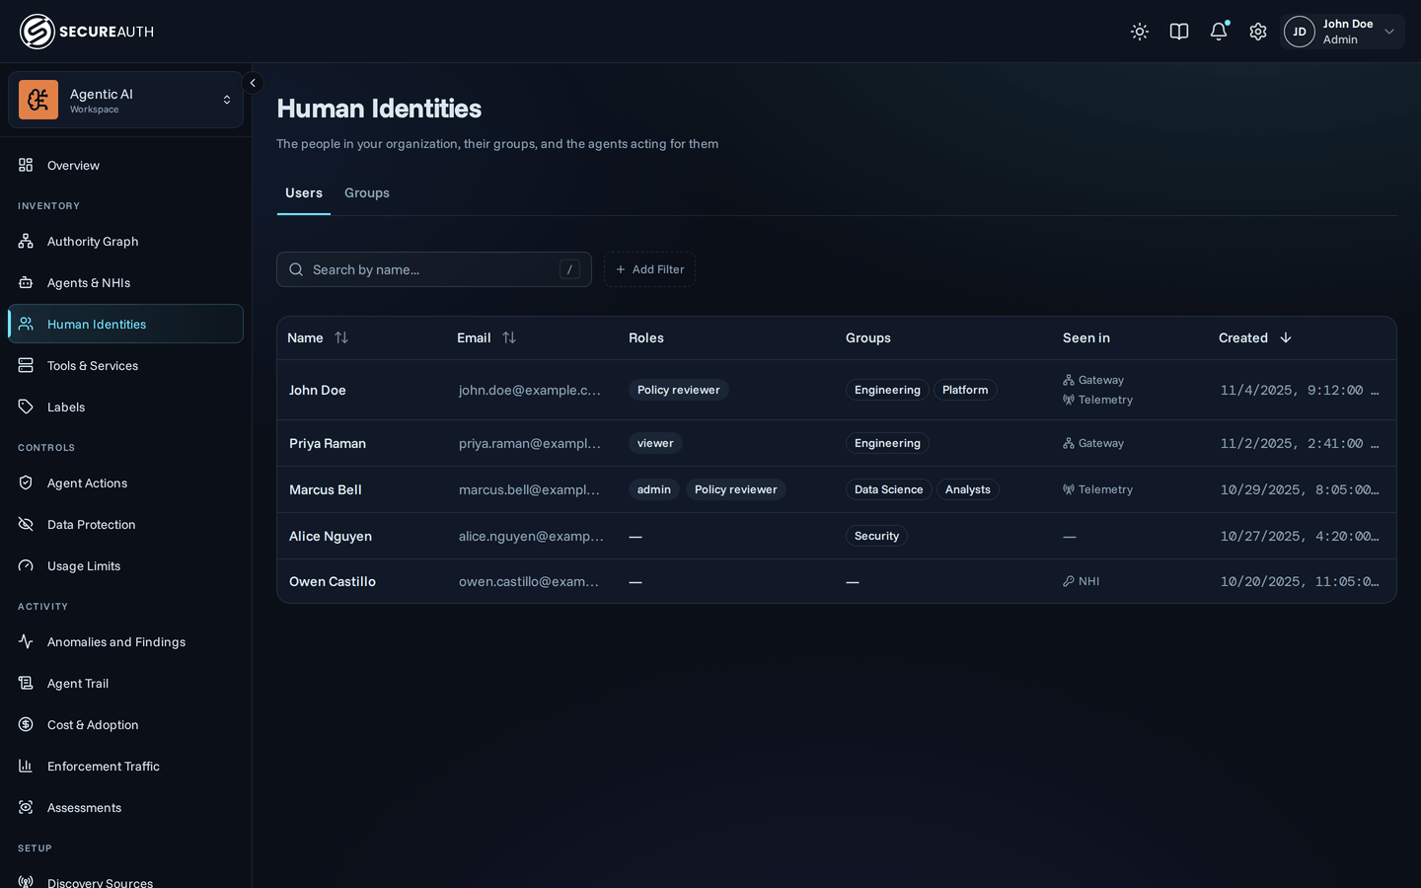Click Marcus Bell's Policy reviewer badge

pyautogui.click(x=735, y=489)
